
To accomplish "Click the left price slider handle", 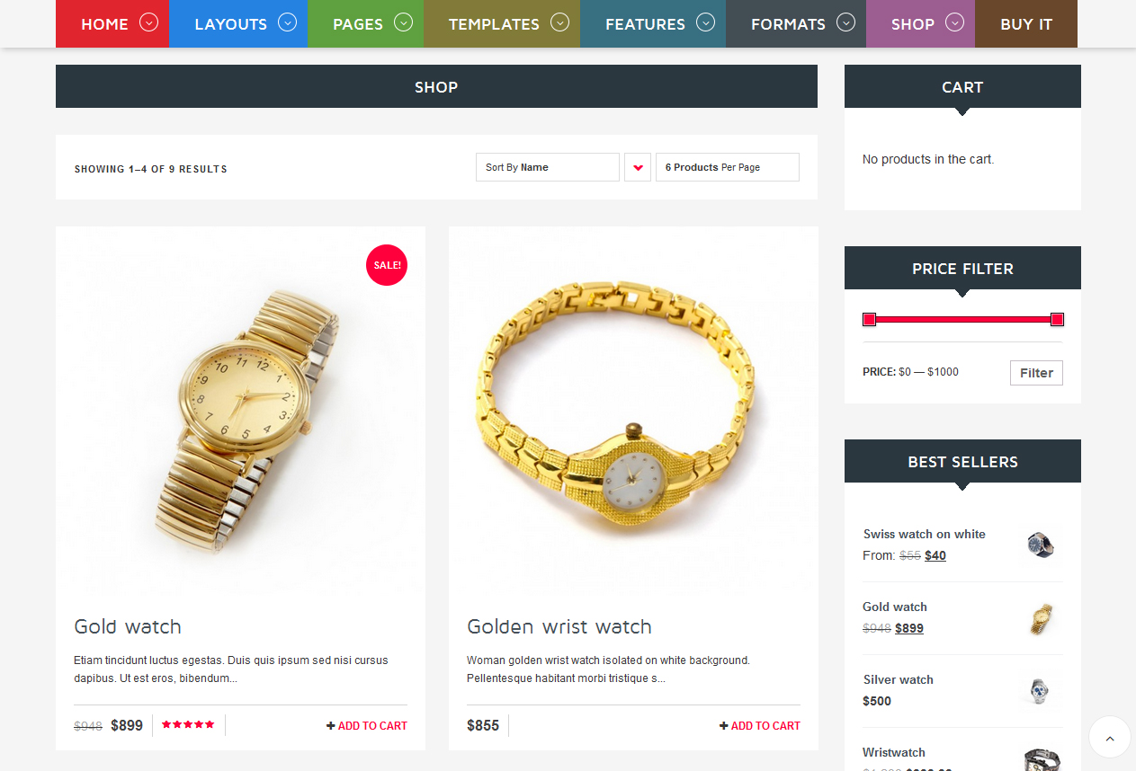I will (869, 319).
